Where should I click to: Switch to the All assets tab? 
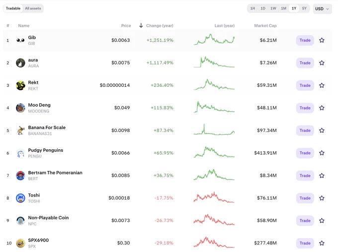tap(33, 8)
